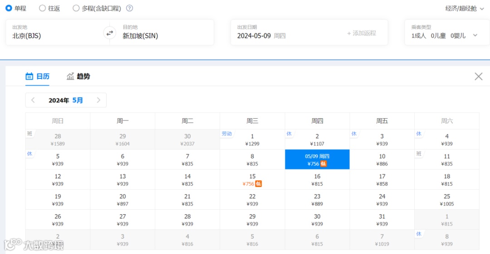Select May 18 priced ¥815

click(x=447, y=179)
